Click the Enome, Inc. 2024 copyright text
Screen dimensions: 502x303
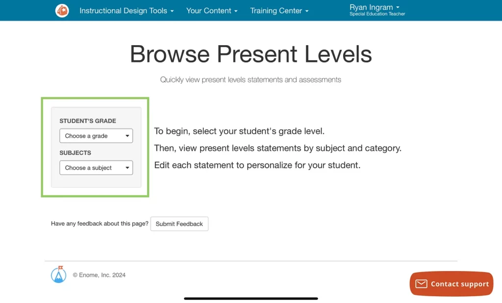click(x=99, y=275)
